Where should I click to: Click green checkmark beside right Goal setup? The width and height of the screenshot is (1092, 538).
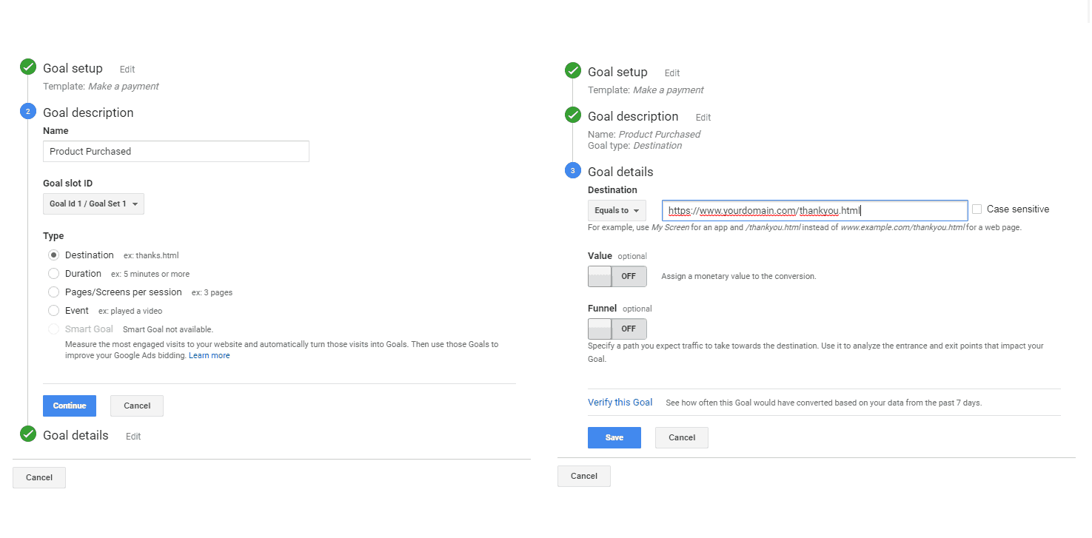tap(573, 71)
